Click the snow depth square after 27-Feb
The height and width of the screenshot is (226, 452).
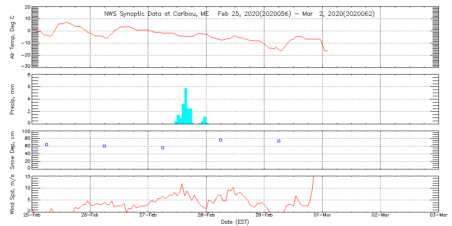coord(163,148)
